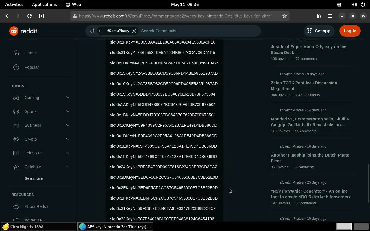
Task: Click the Gaming controller icon
Action: [x=16, y=98]
